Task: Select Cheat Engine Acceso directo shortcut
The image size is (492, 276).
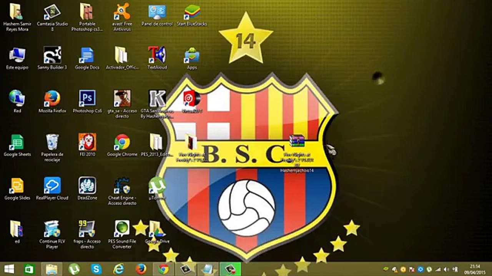Action: point(122,191)
